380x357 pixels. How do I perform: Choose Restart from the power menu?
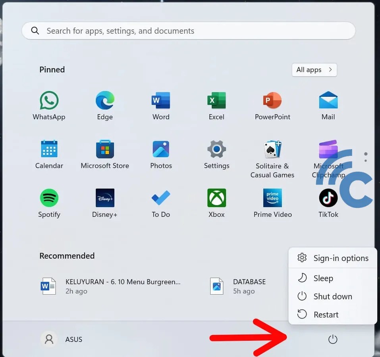[x=332, y=315]
